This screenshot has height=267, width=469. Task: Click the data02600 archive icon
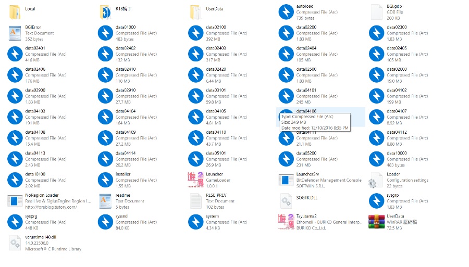pyautogui.click(x=377, y=75)
